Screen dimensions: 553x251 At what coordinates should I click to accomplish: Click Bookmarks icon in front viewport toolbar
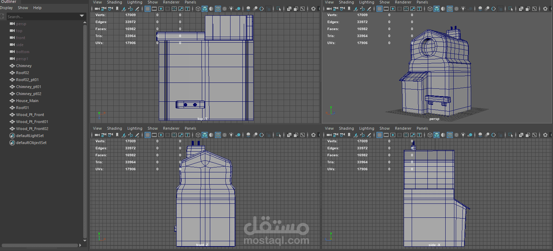click(117, 135)
